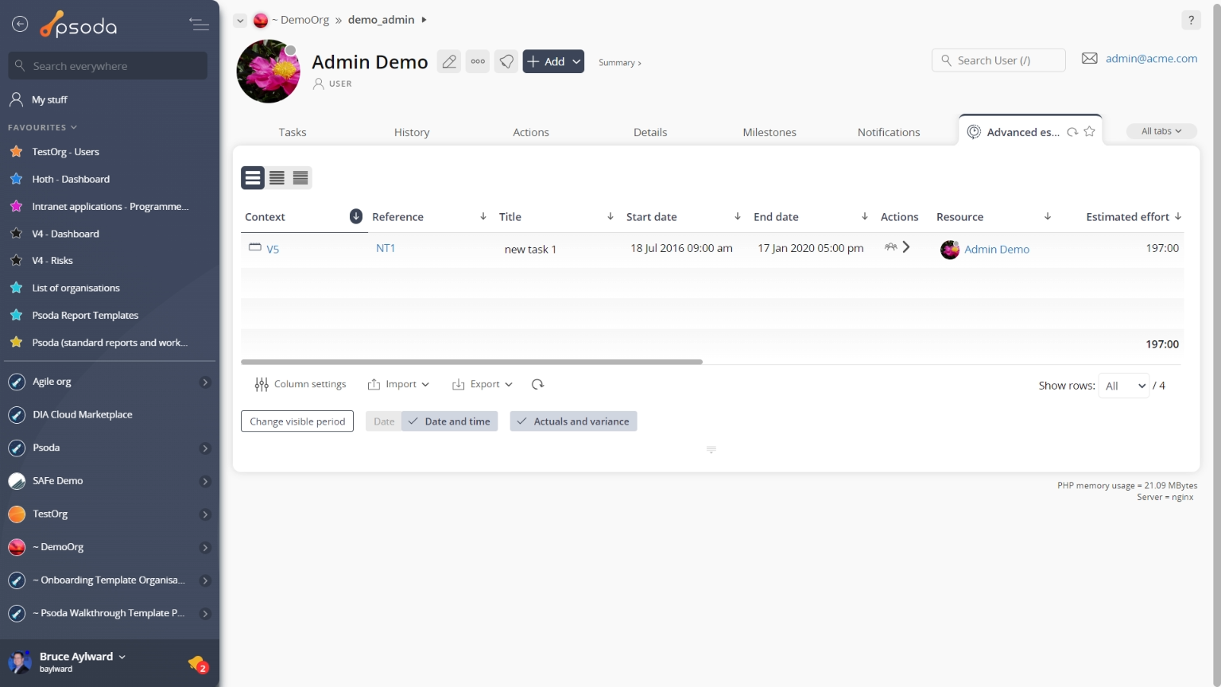Open the Export dropdown
The width and height of the screenshot is (1221, 687).
[x=482, y=384]
